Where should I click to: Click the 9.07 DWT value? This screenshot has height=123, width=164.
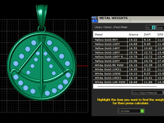click(x=147, y=73)
